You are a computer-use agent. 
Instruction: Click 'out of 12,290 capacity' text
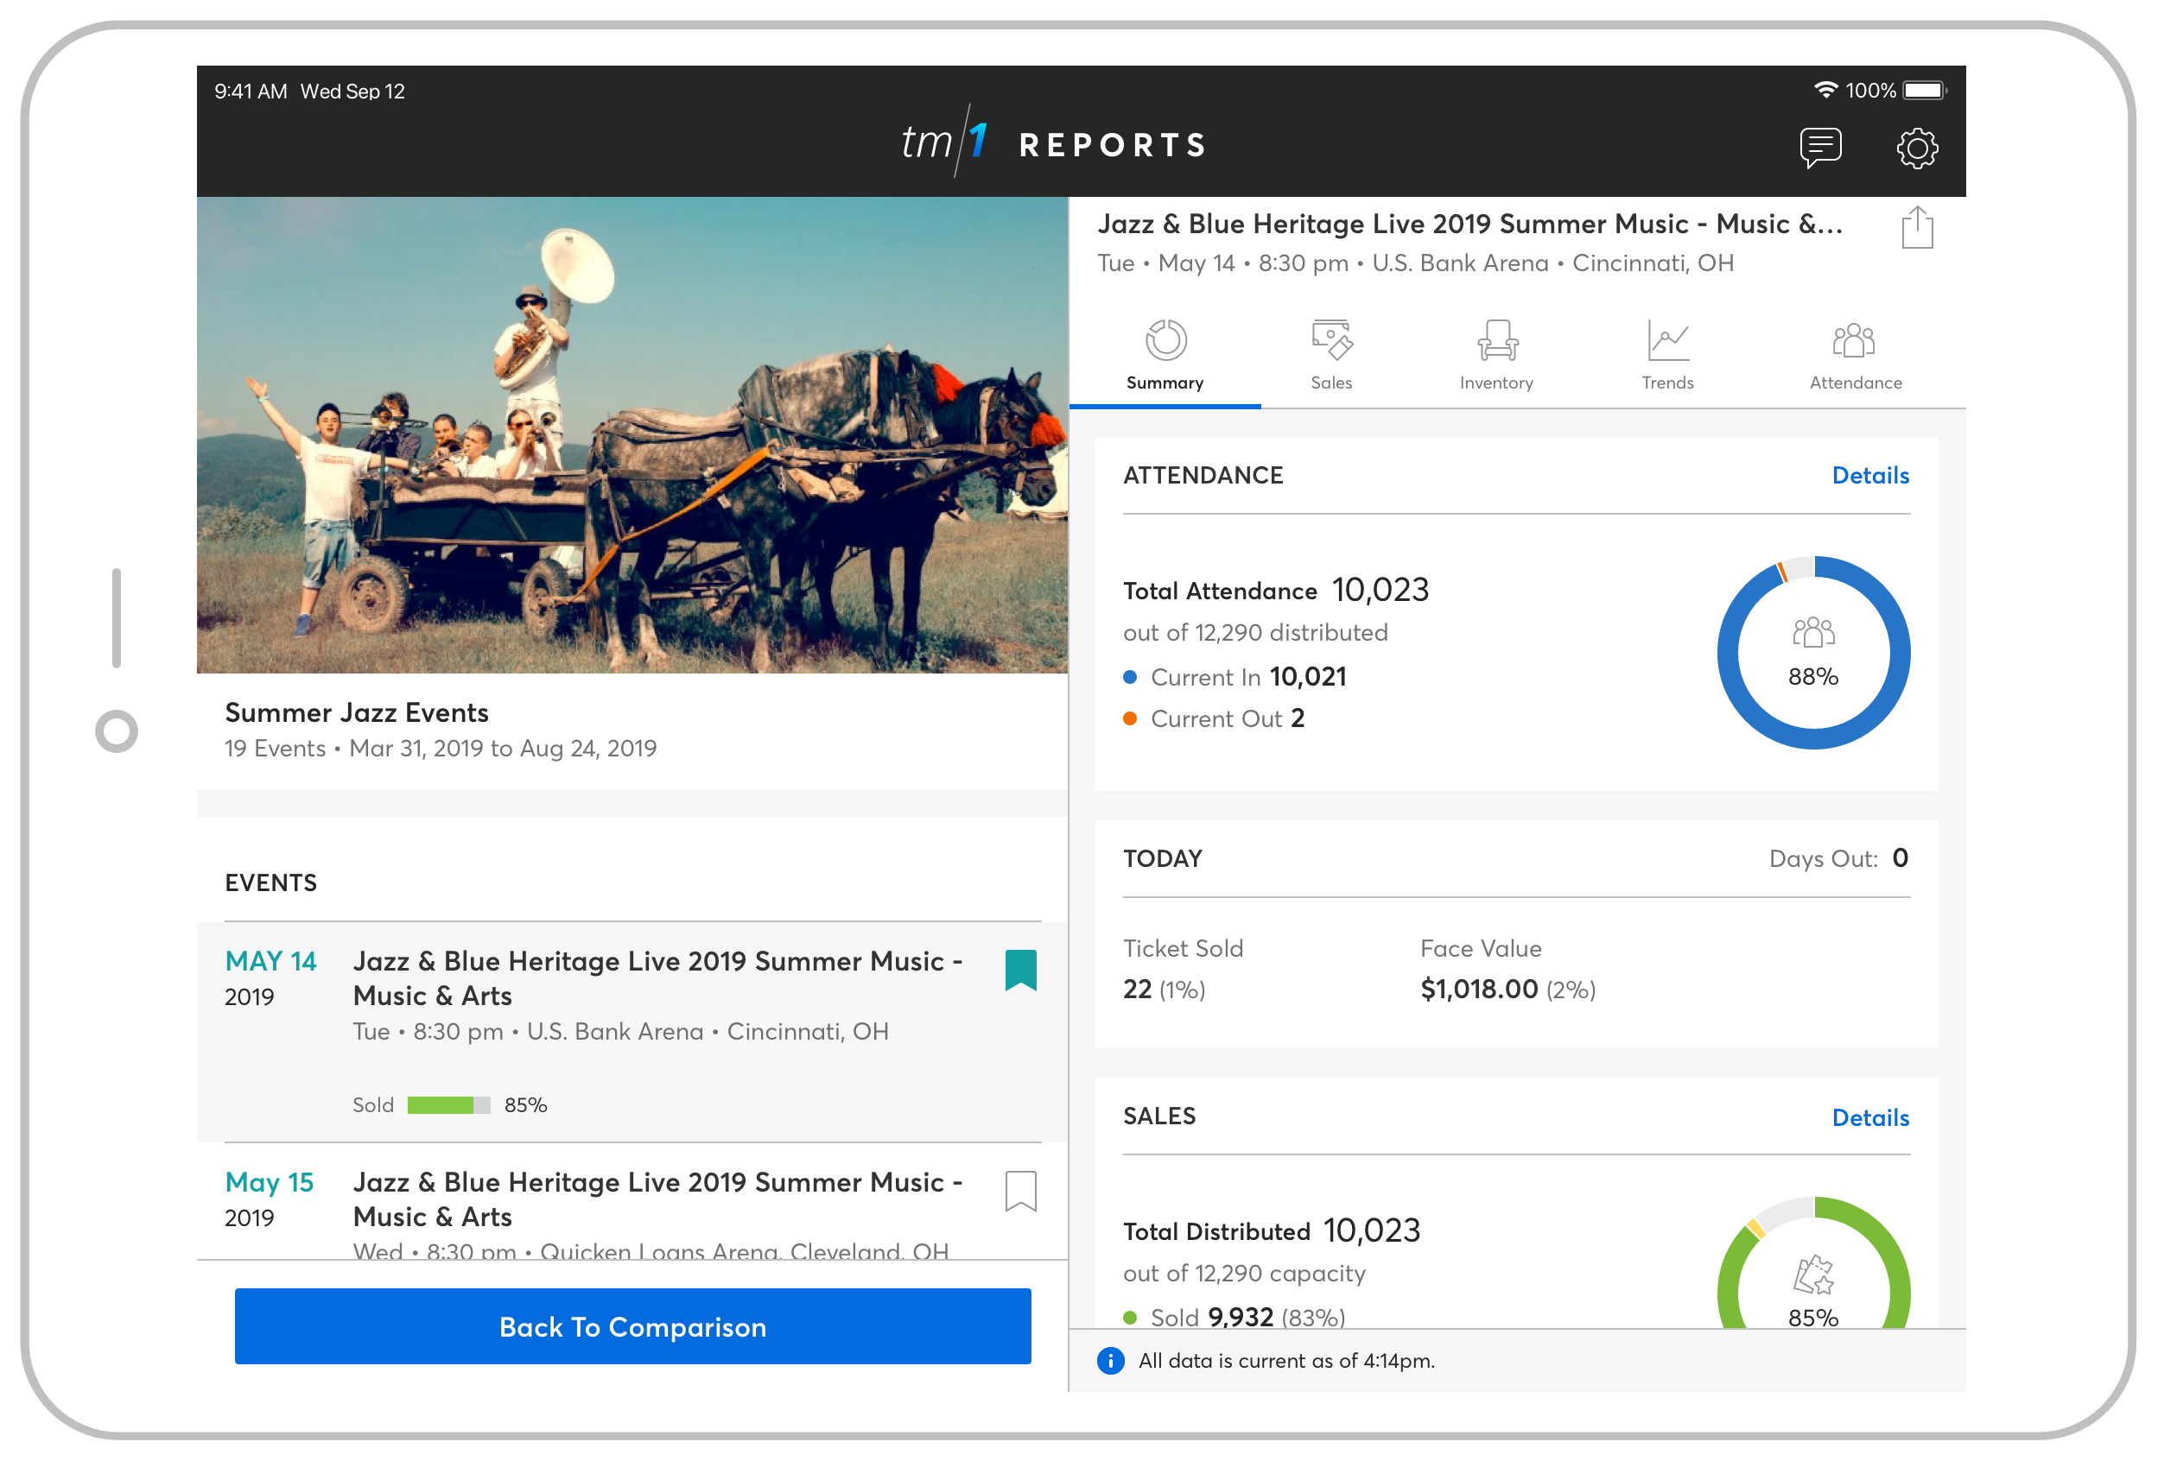pyautogui.click(x=1244, y=1274)
